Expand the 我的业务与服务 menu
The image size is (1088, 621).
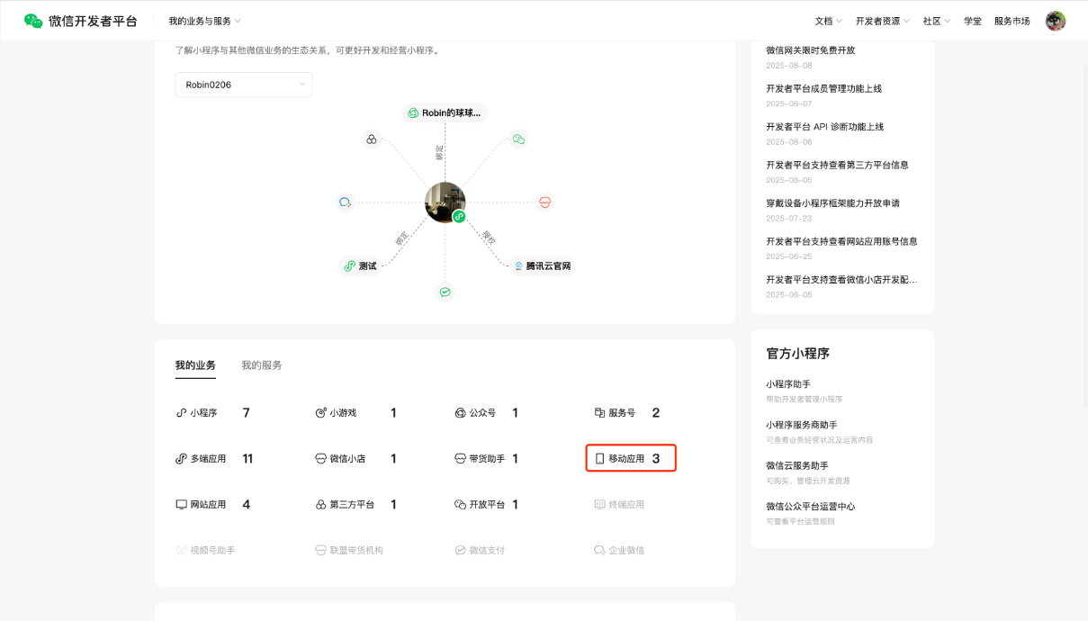[x=204, y=21]
